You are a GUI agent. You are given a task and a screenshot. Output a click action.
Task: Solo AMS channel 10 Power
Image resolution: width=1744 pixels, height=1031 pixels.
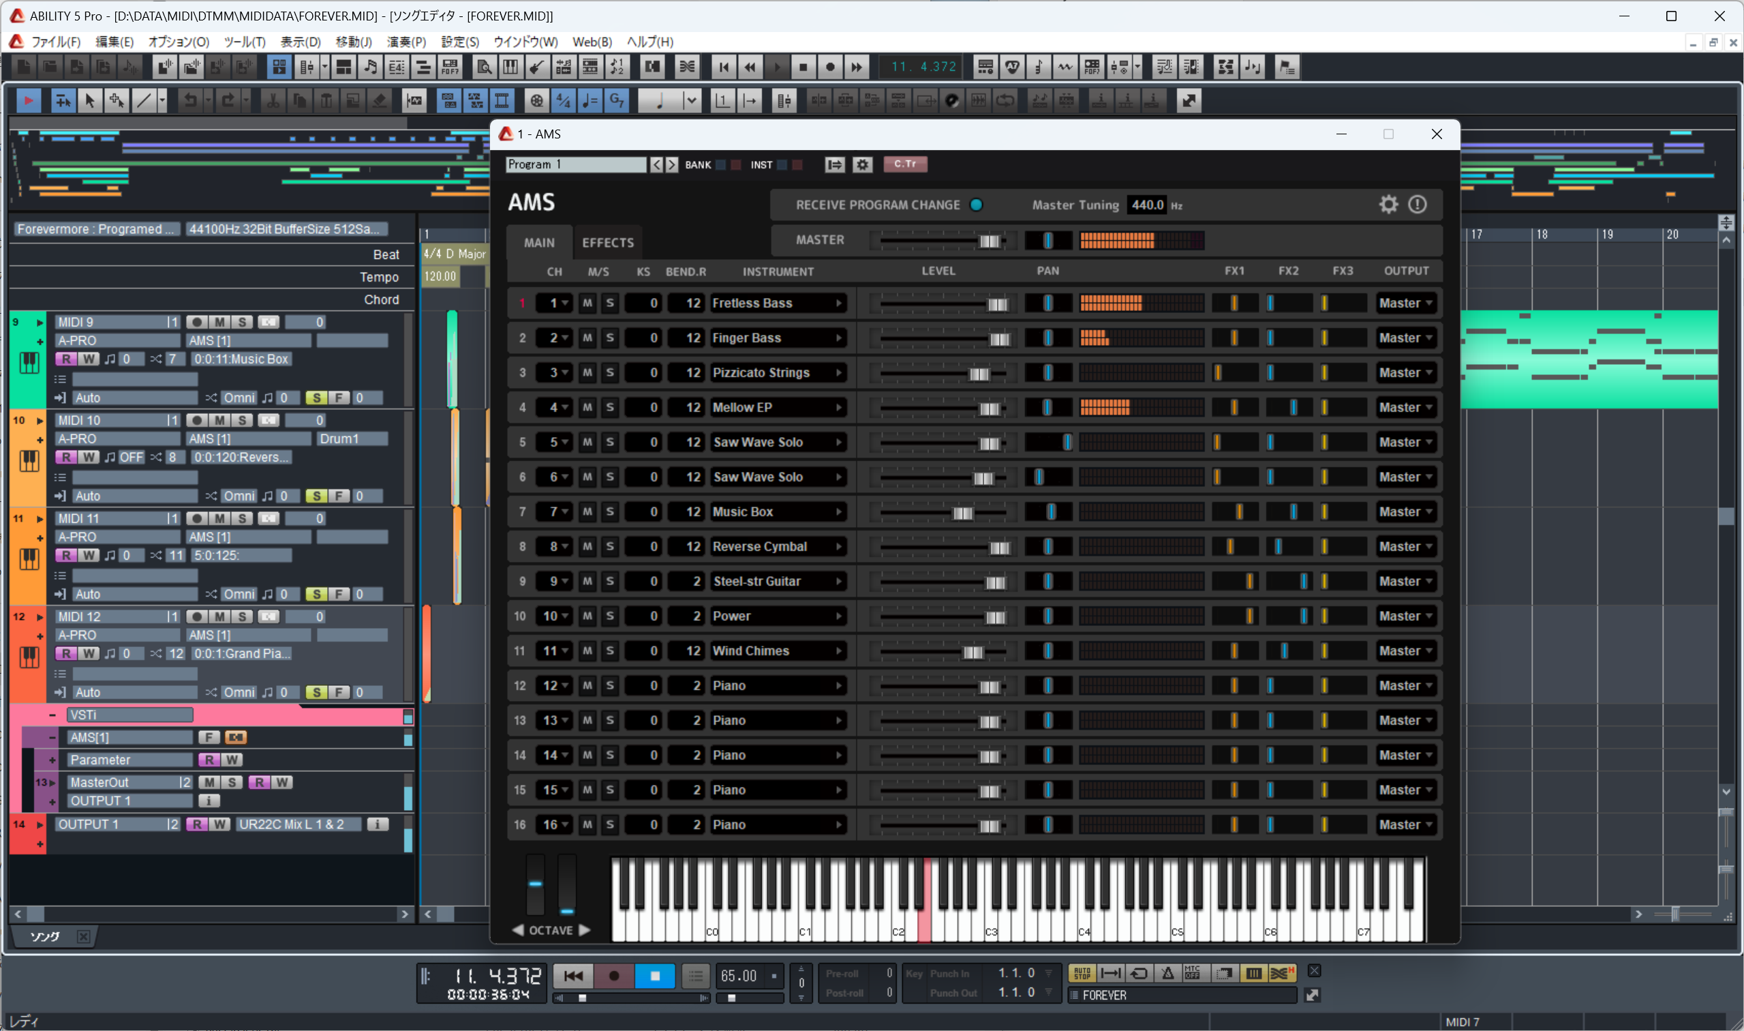click(610, 616)
